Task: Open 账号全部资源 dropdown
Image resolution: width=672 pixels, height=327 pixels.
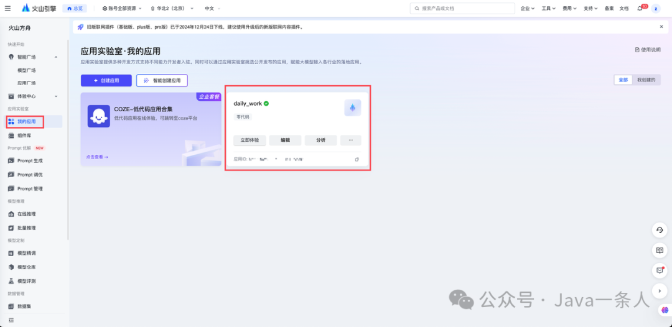Action: pos(122,8)
